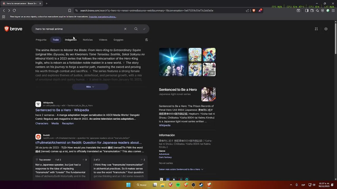Expand the AI summary with Más
The image size is (337, 189).
(x=90, y=87)
